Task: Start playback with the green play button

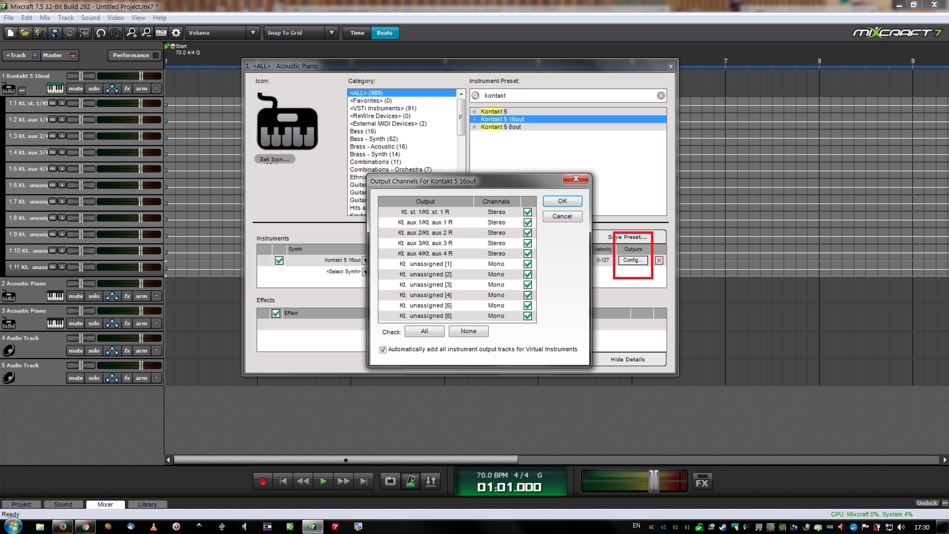Action: tap(323, 481)
